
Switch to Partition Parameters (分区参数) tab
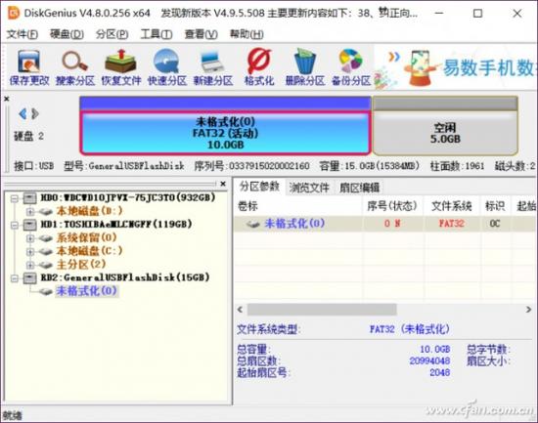pyautogui.click(x=259, y=187)
